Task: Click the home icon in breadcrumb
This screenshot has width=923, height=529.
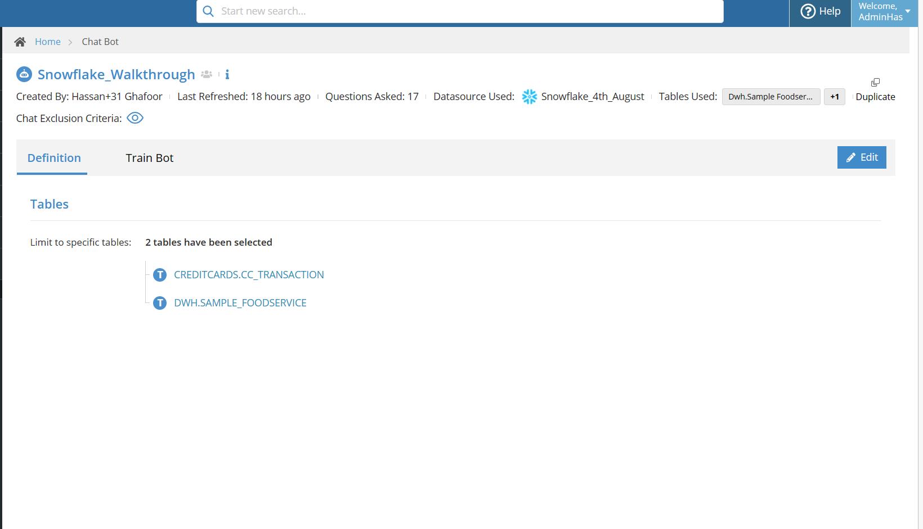Action: click(20, 42)
